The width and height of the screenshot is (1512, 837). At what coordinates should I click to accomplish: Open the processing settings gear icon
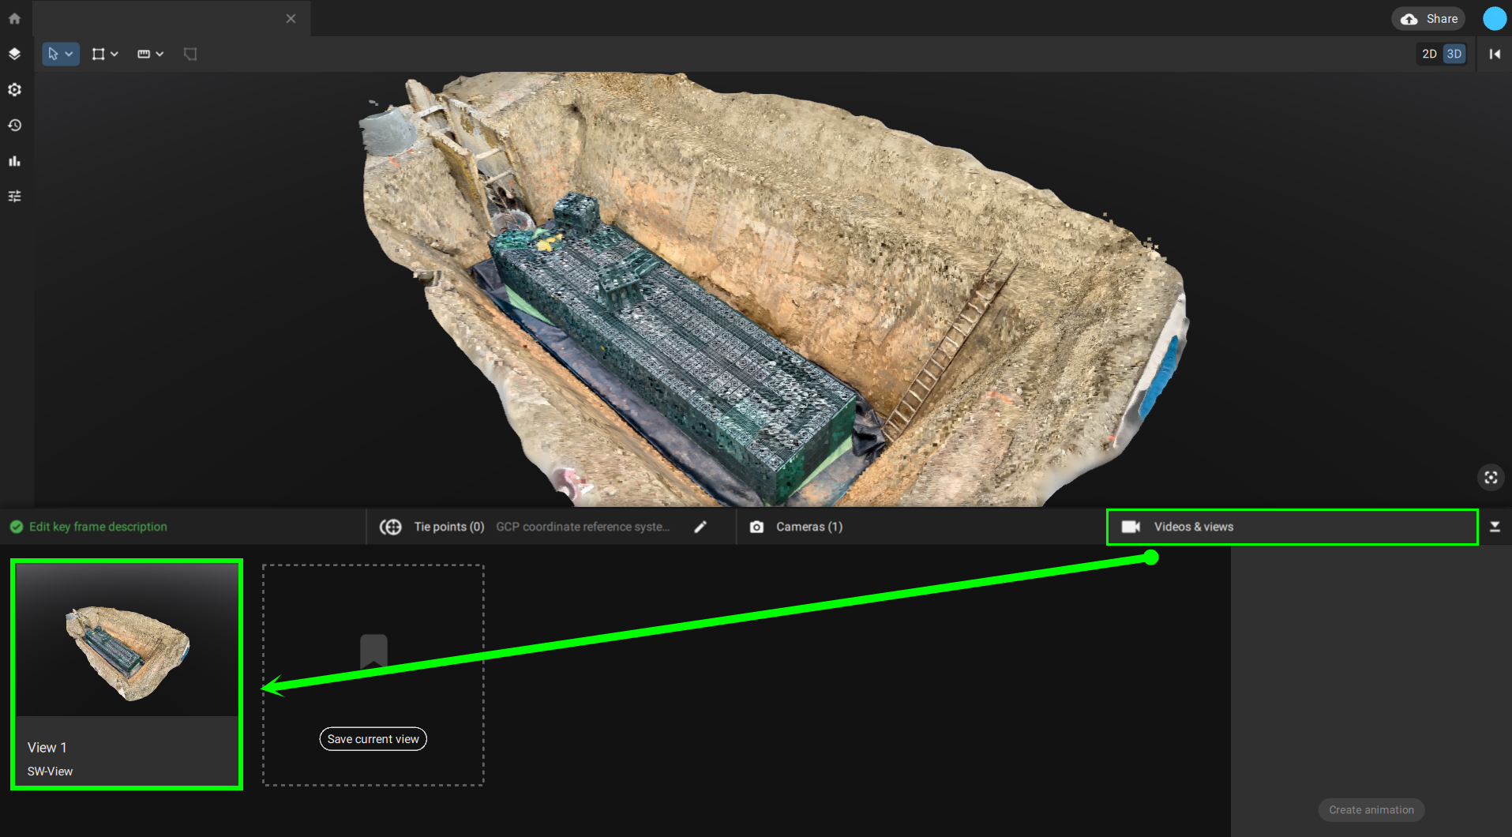point(14,90)
